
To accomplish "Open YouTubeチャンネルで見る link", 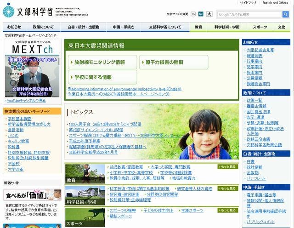I will pyautogui.click(x=26, y=101).
